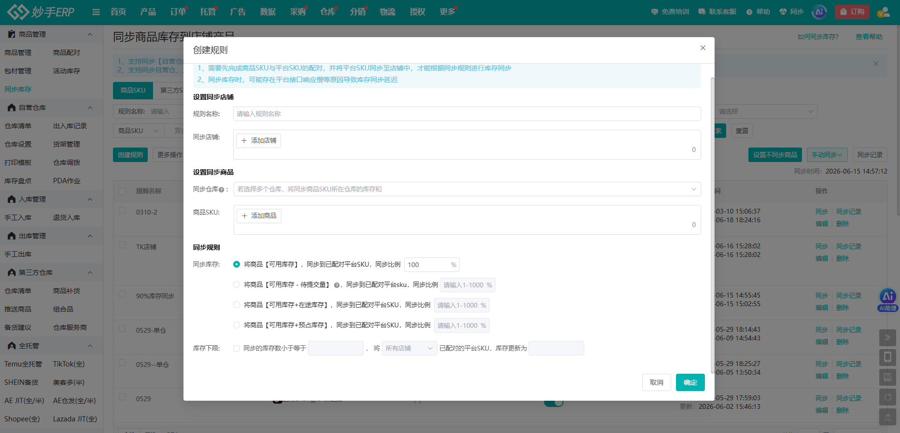Image resolution: width=900 pixels, height=433 pixels.
Task: Enable the 库存下限 checkbox
Action: [237, 348]
